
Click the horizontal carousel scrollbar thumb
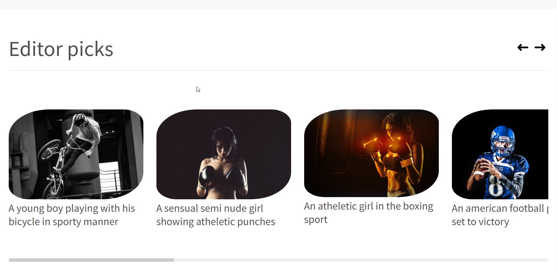[x=91, y=260]
